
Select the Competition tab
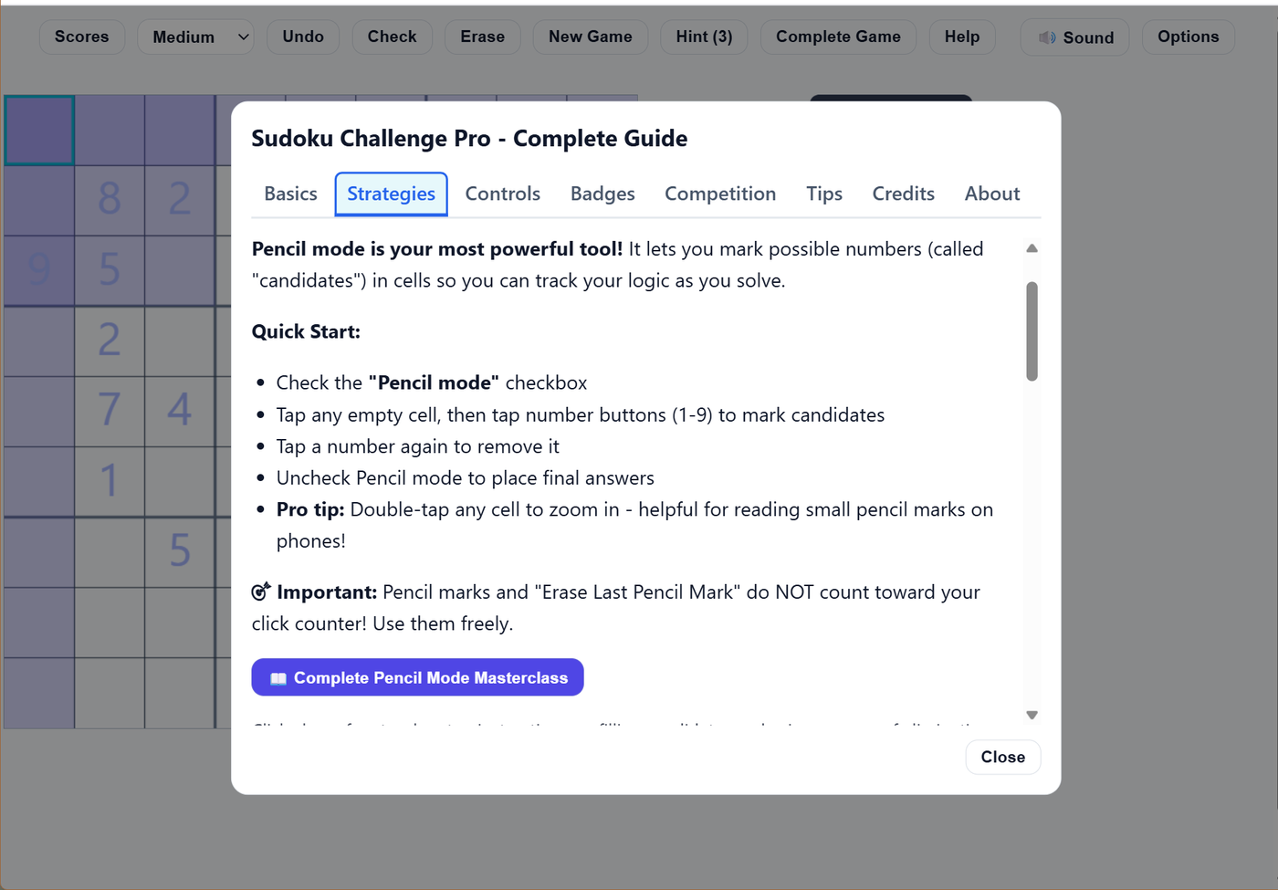720,194
